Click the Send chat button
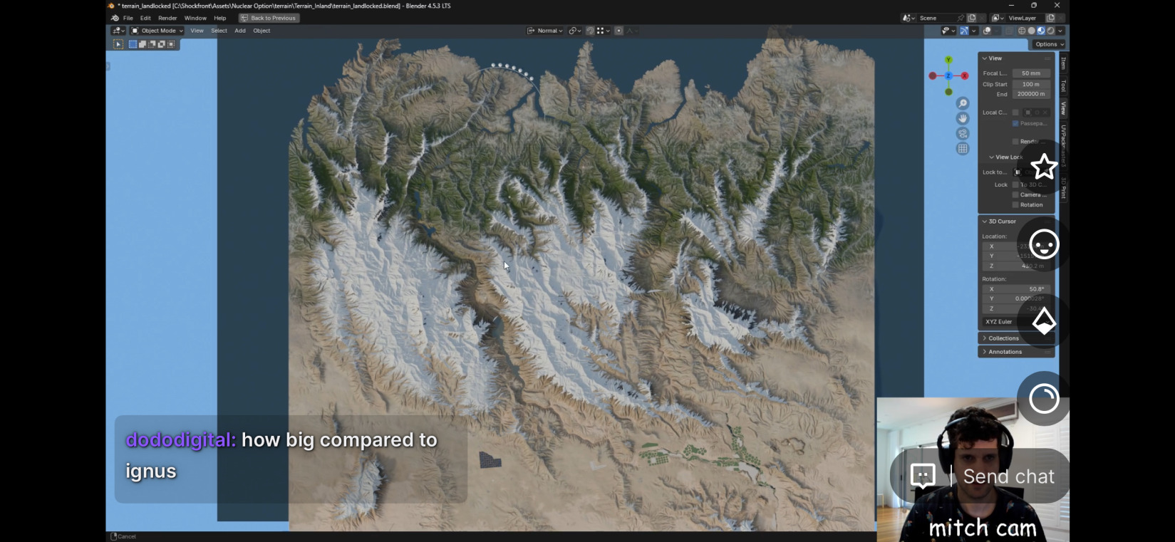 pyautogui.click(x=980, y=476)
